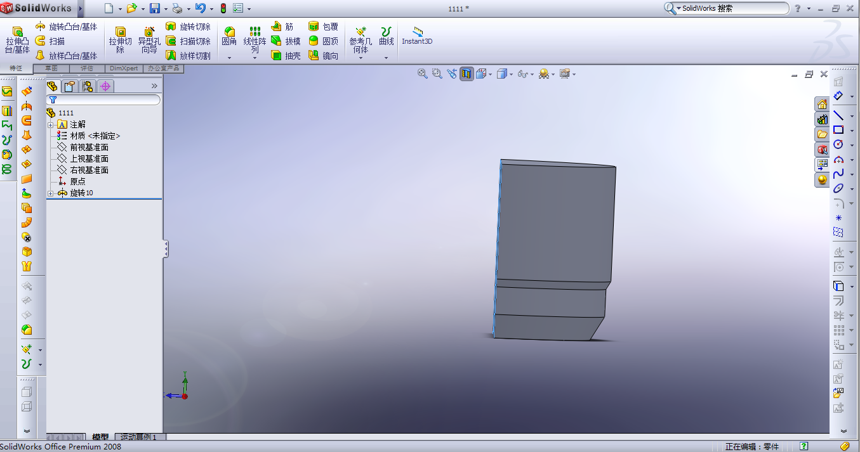Select the 旋转切除 revolved cut tool

pos(188,27)
